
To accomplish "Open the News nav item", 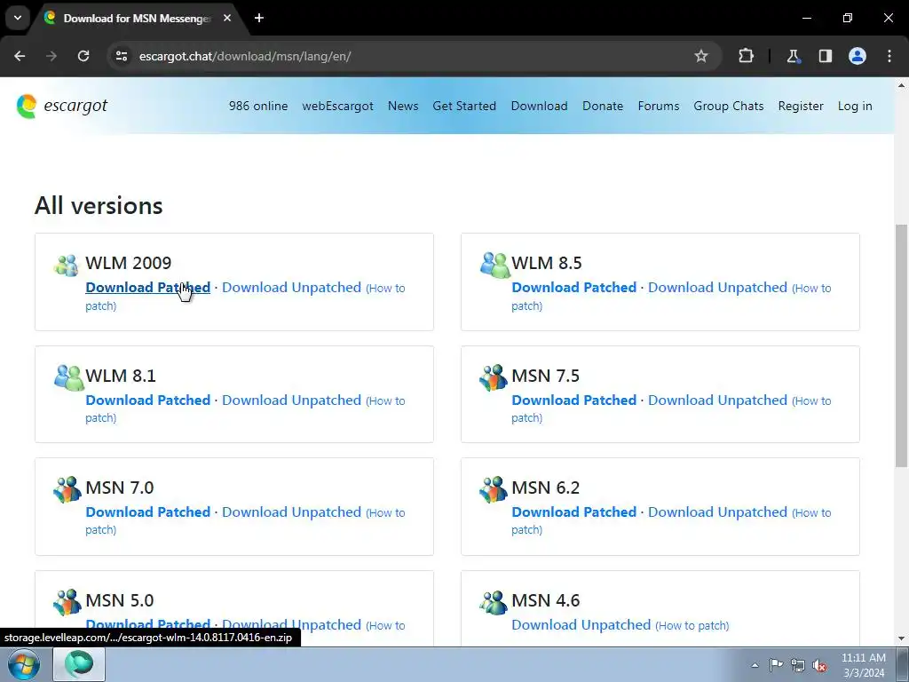I will (x=403, y=107).
